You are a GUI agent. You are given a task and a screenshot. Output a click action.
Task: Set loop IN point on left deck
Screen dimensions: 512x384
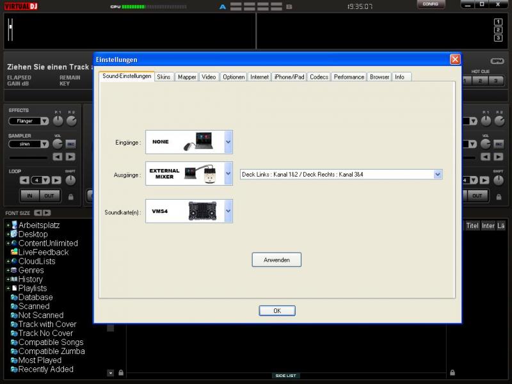pos(29,196)
